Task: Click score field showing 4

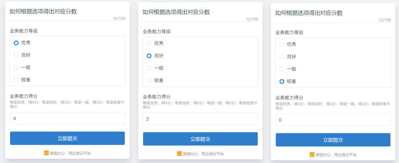Action: pos(67,118)
